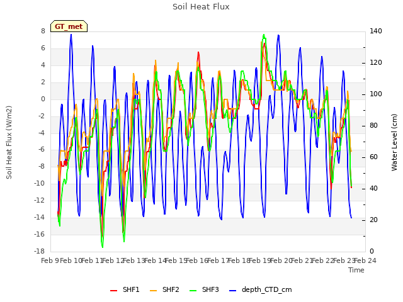Click the 140 tick on right axis
This screenshot has width=403, height=302.
(x=376, y=31)
